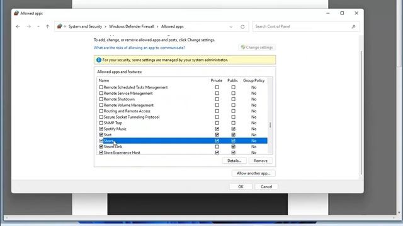This screenshot has height=226, width=403.
Task: Click the forward navigation arrow
Action: (x=29, y=26)
